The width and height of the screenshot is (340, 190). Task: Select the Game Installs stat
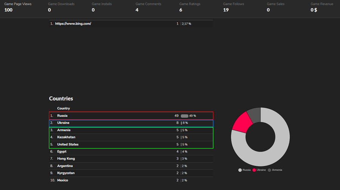pos(102,7)
